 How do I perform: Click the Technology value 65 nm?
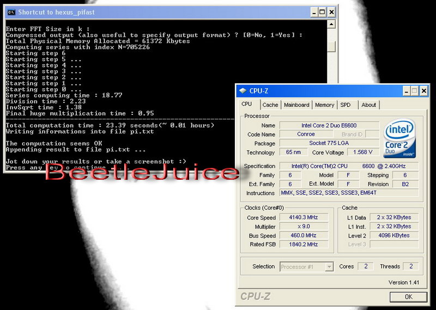coord(293,152)
